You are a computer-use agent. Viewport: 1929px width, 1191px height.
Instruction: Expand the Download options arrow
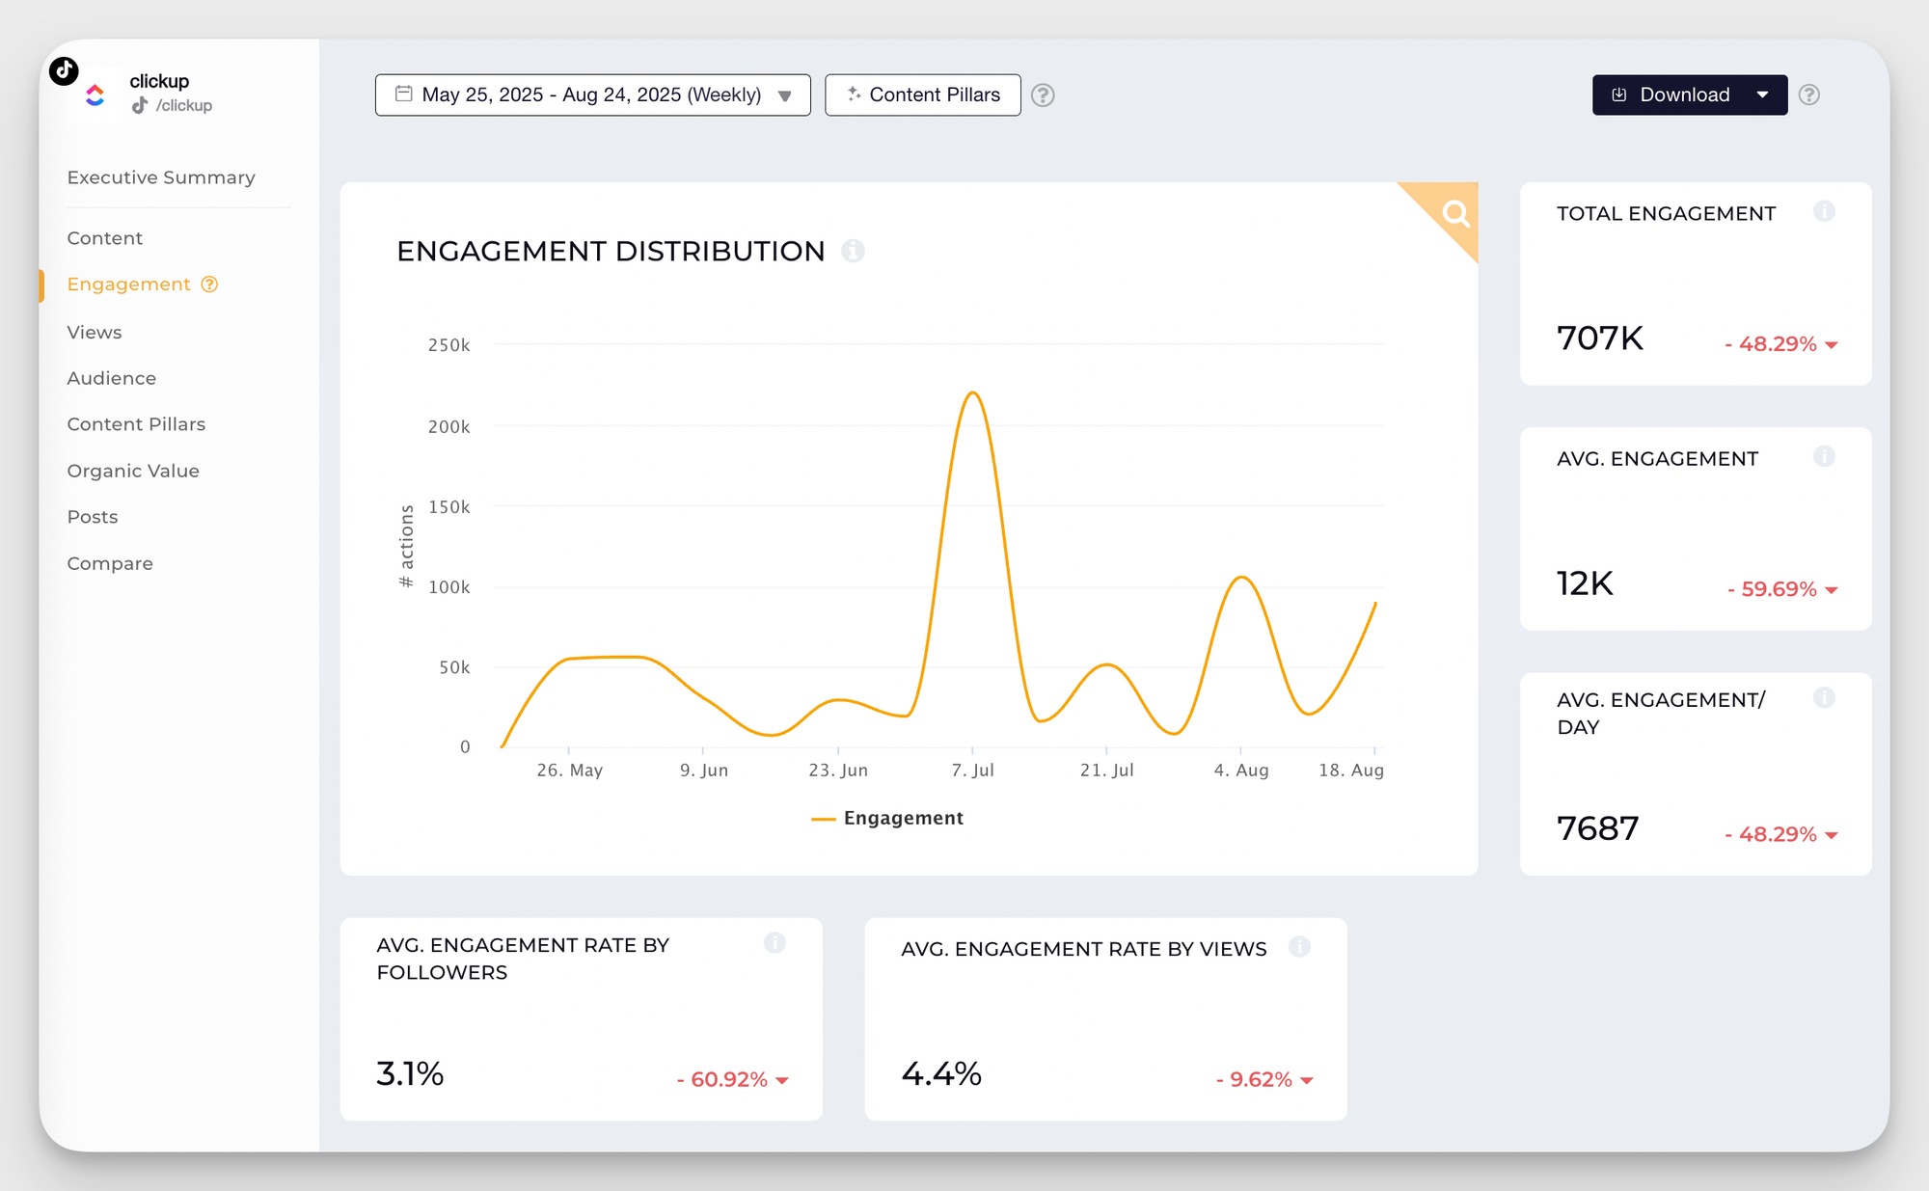click(1762, 95)
